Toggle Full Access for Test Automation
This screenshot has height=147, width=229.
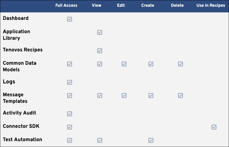pos(69,140)
